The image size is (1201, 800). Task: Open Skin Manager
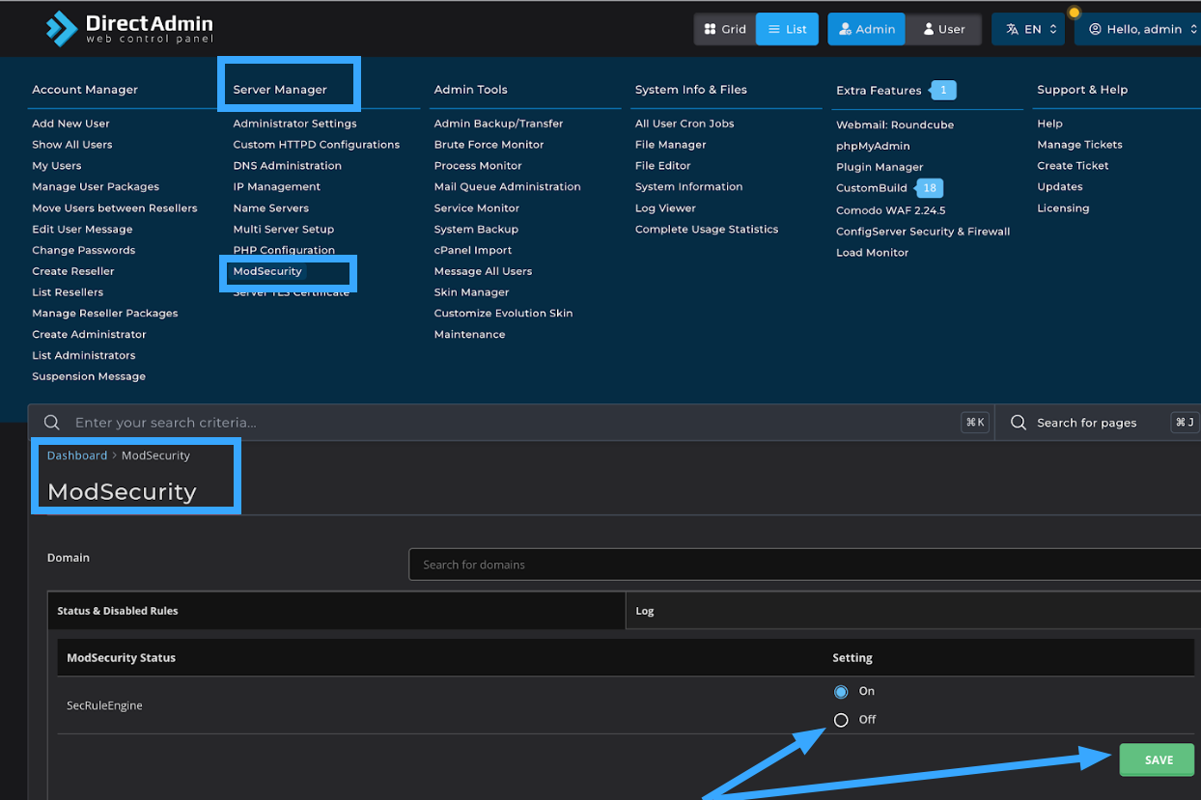point(471,292)
